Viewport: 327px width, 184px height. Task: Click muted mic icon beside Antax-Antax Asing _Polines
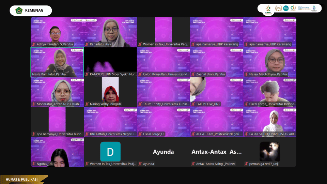(x=193, y=164)
